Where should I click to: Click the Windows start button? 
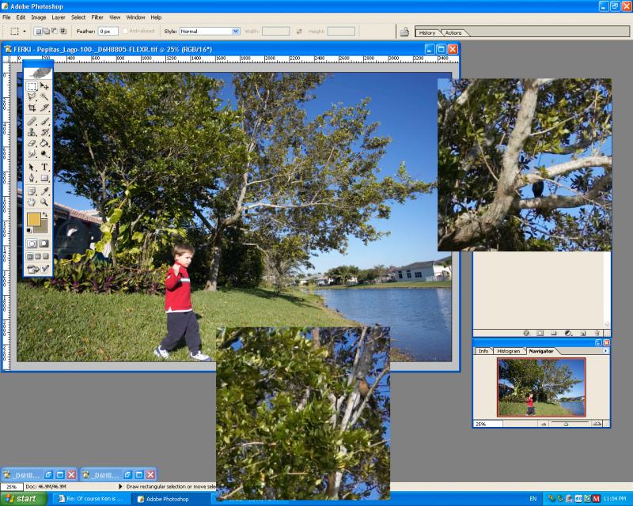click(x=23, y=499)
